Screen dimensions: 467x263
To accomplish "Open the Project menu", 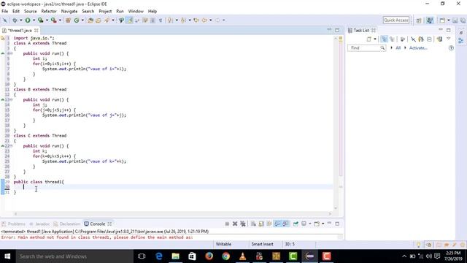I will point(105,11).
